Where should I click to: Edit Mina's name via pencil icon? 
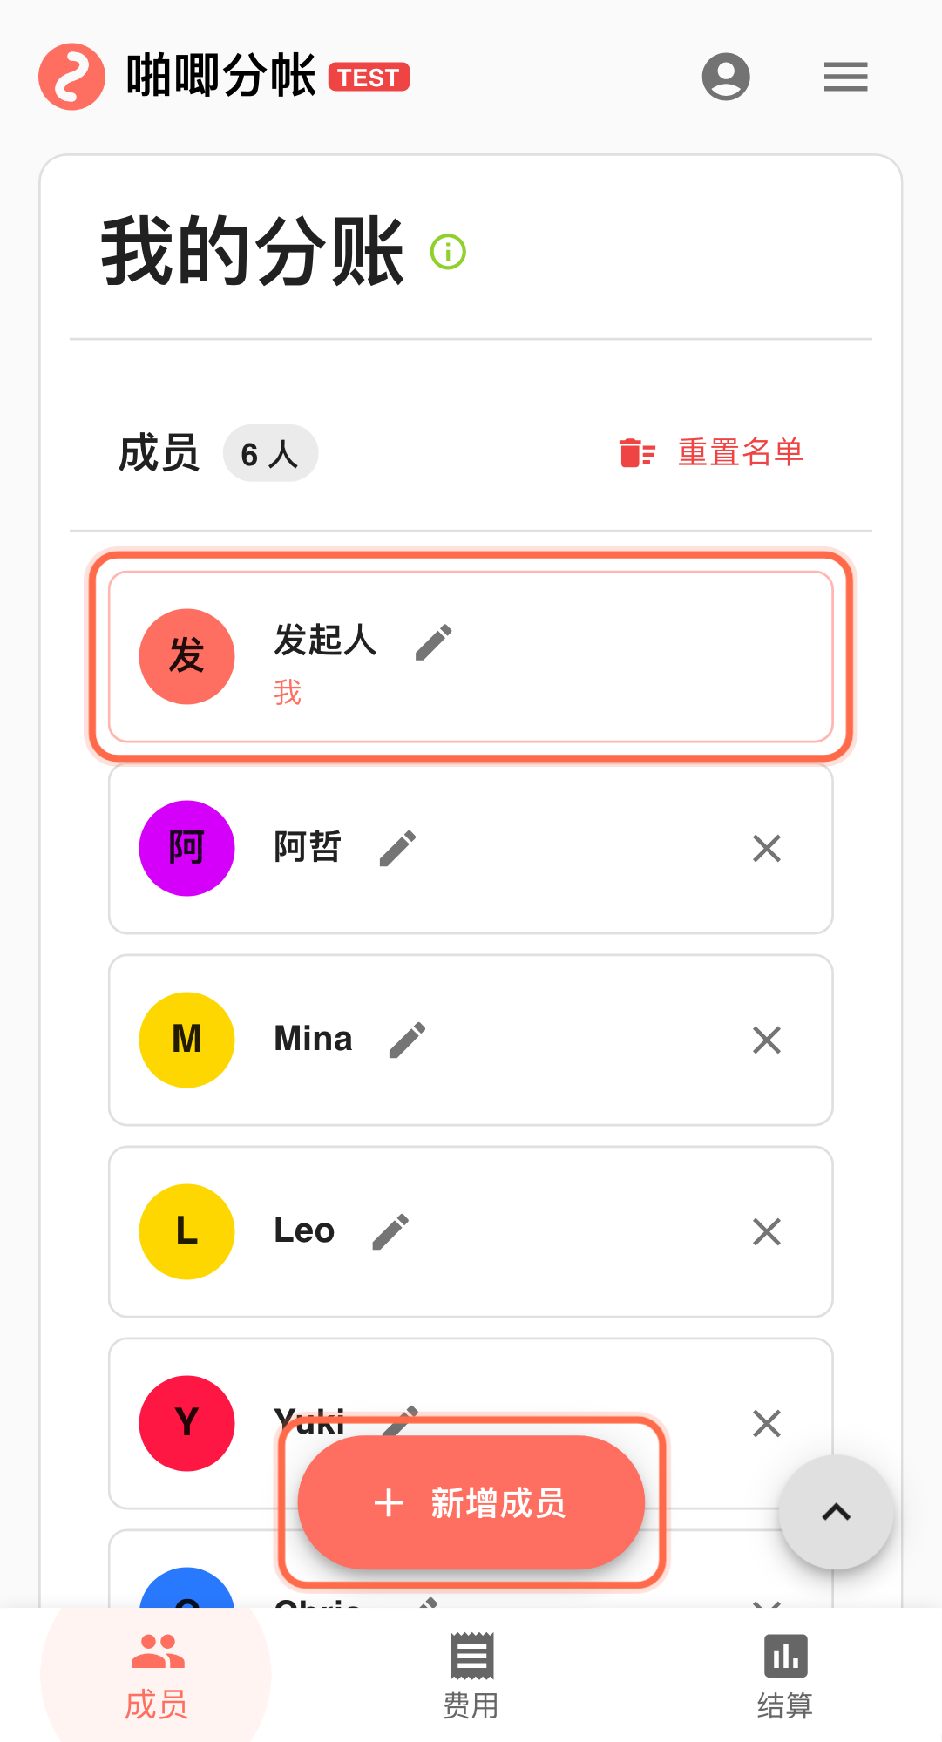407,1040
